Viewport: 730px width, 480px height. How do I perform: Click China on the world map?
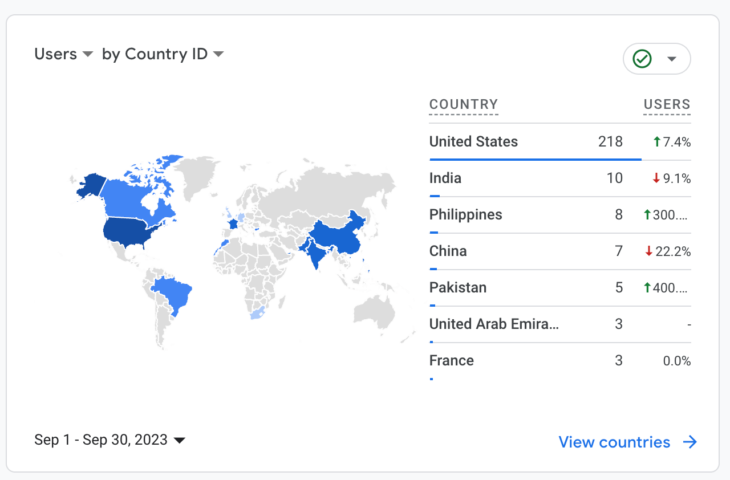[336, 239]
